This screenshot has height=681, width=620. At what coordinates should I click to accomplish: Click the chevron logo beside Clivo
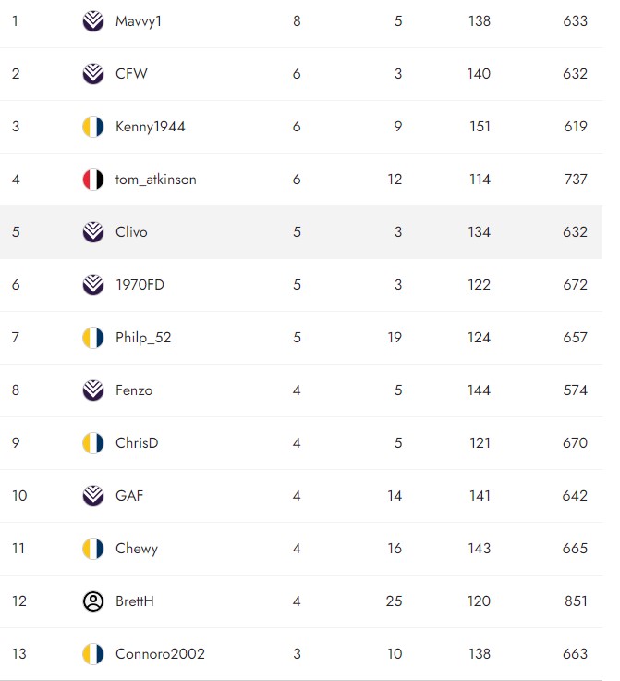click(x=92, y=231)
